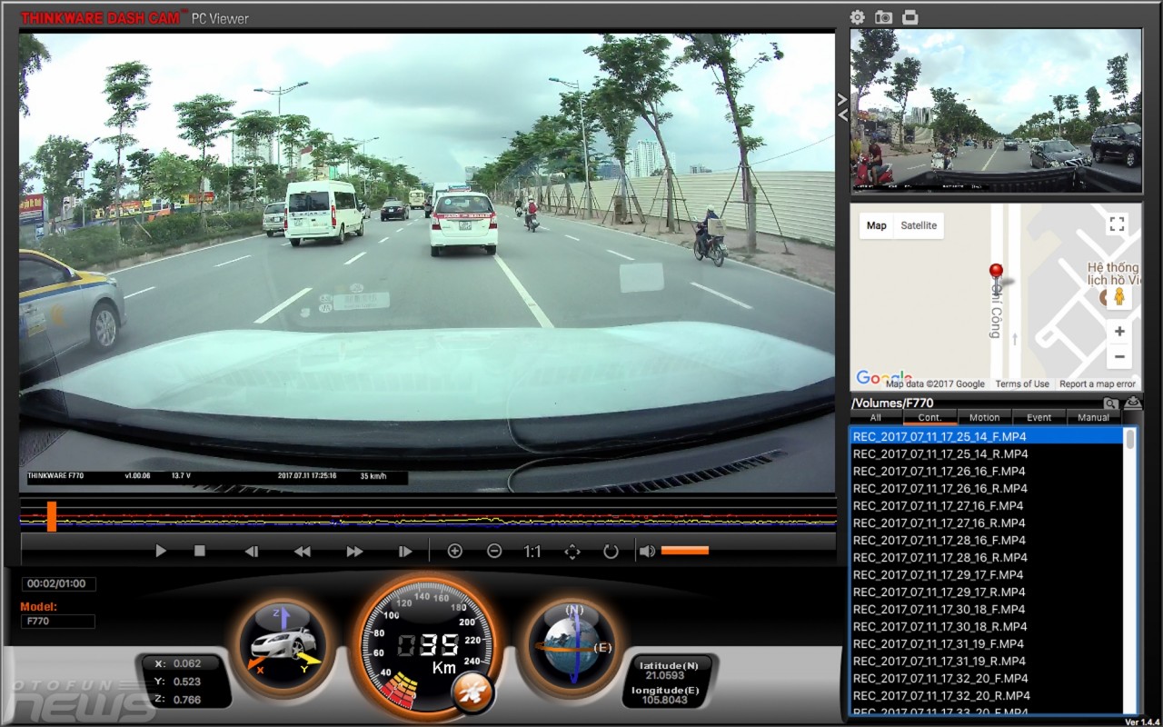Screen dimensions: 1163x727
Task: Start video playback with the Play button
Action: [161, 551]
